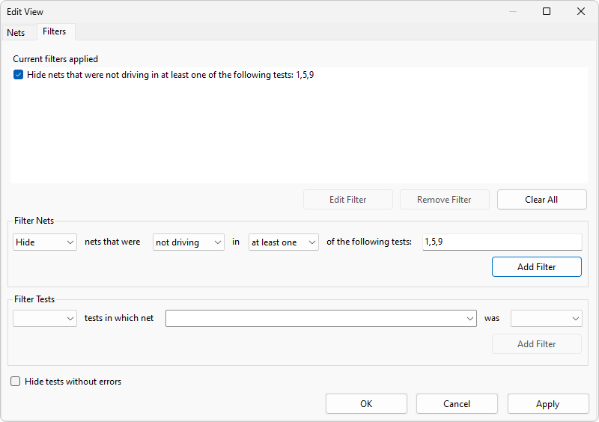Open the dropdown after 'was' label
This screenshot has width=599, height=422.
[x=546, y=319]
